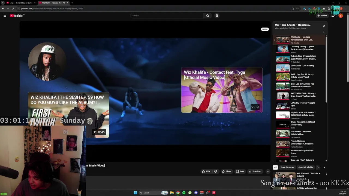Select From Wiz Khalifa chip

point(306,167)
